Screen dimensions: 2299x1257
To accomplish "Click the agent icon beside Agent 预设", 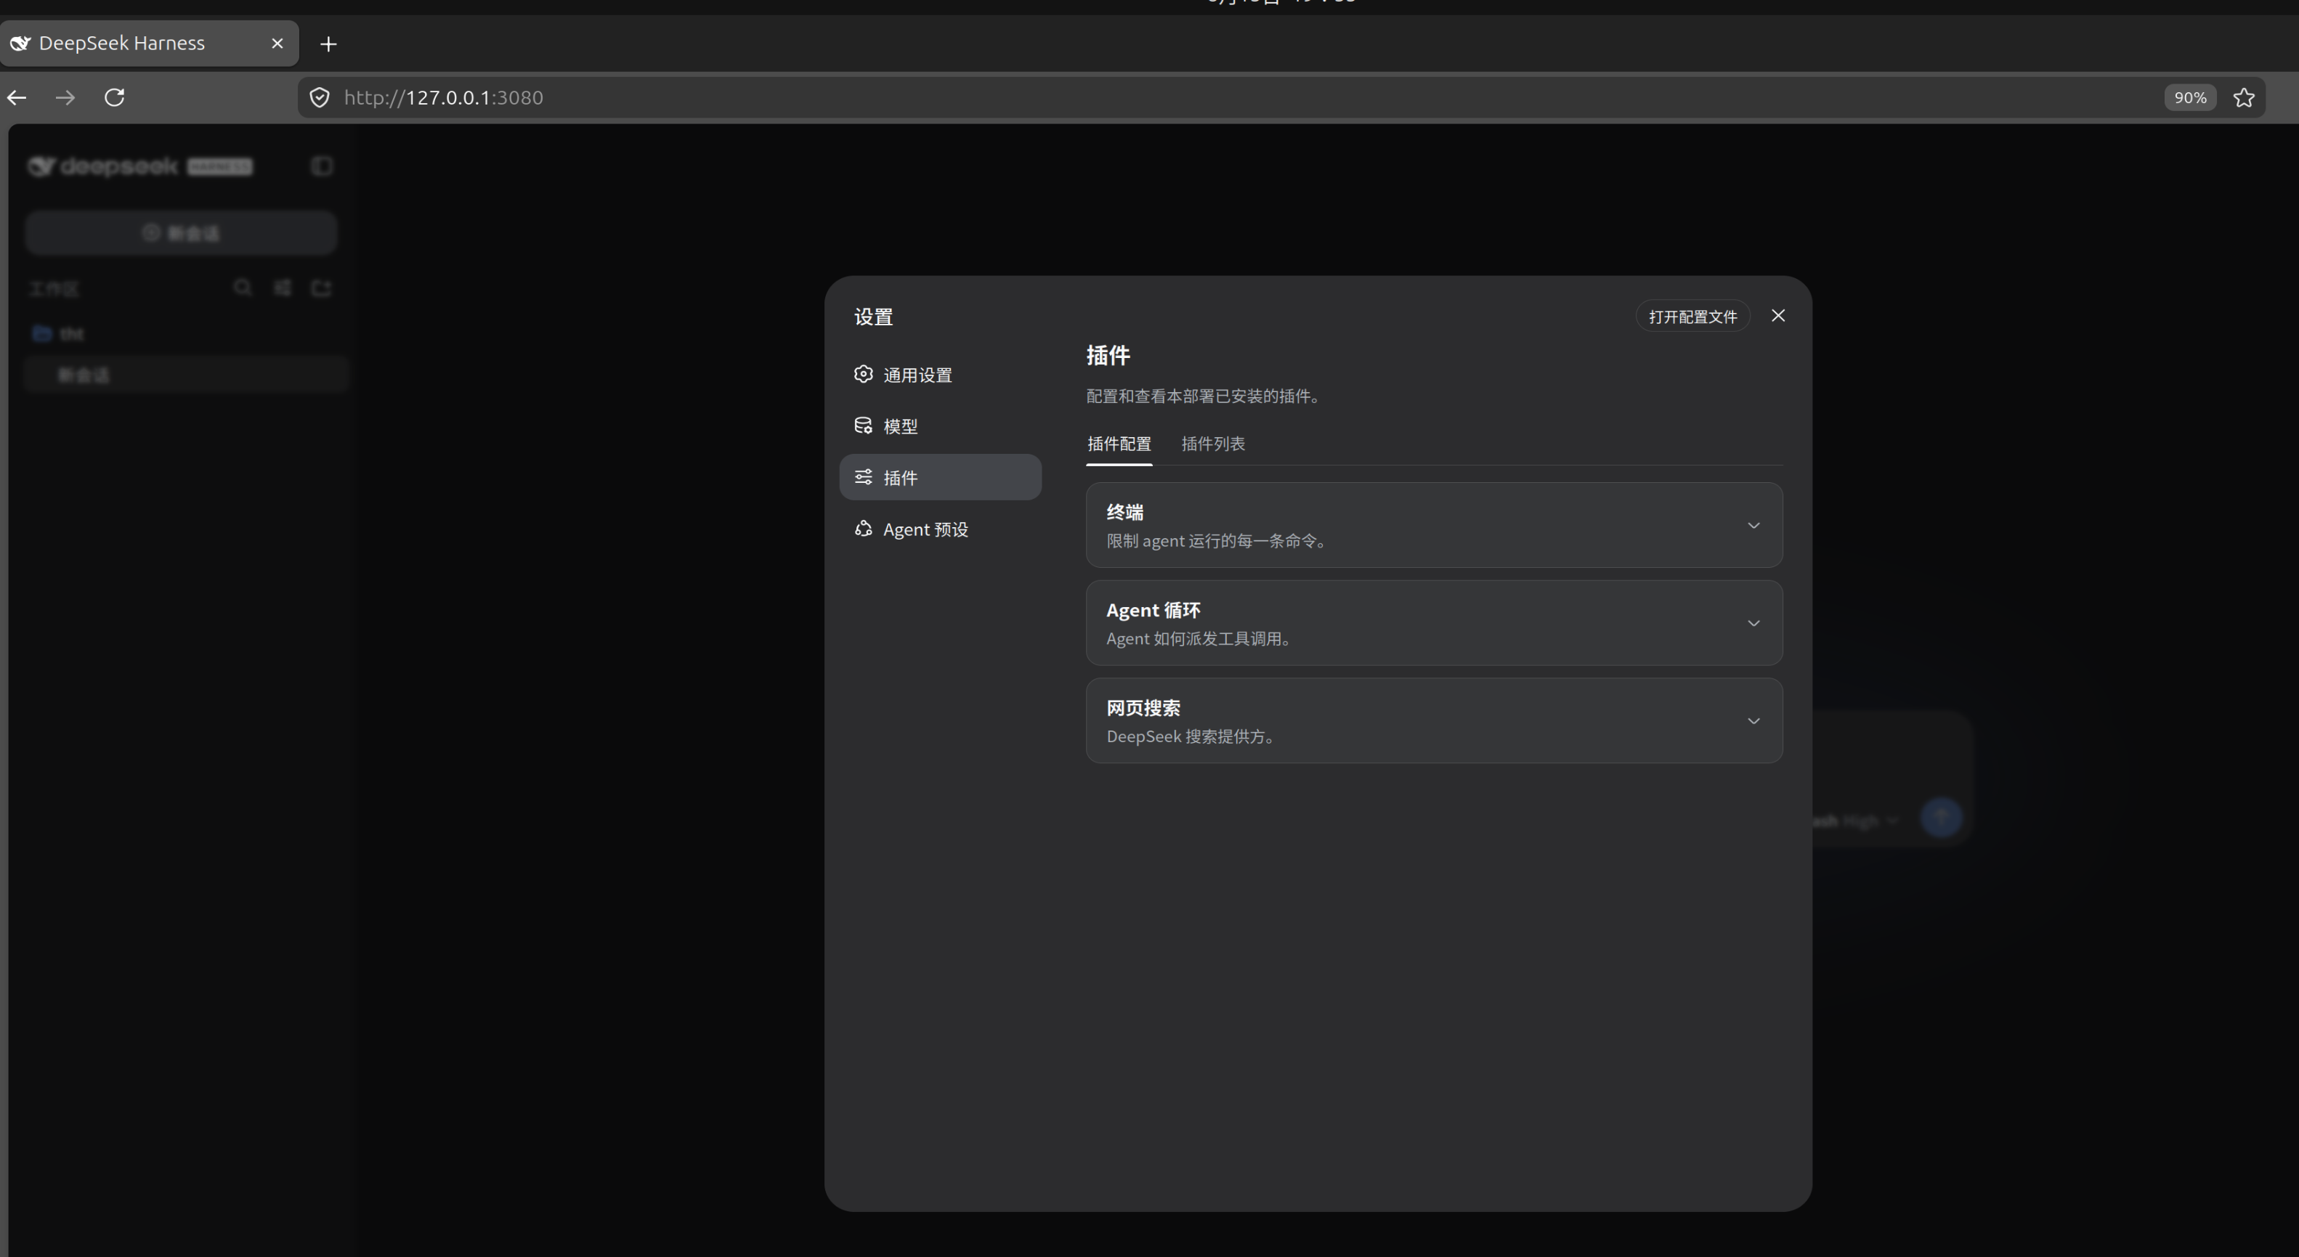I will [863, 529].
